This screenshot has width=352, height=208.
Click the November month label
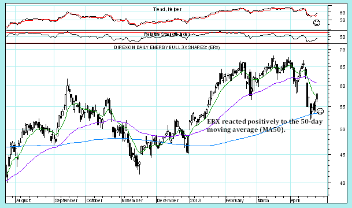tap(132, 200)
